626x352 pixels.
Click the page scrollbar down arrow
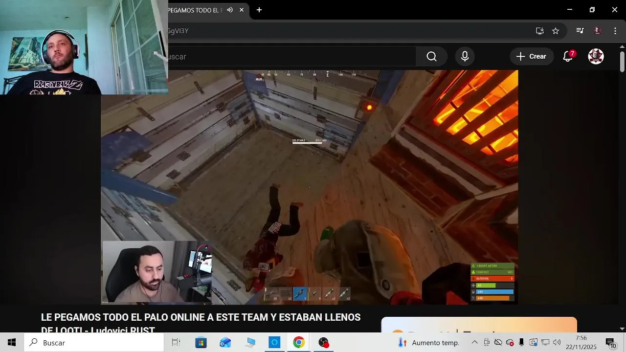(622, 329)
